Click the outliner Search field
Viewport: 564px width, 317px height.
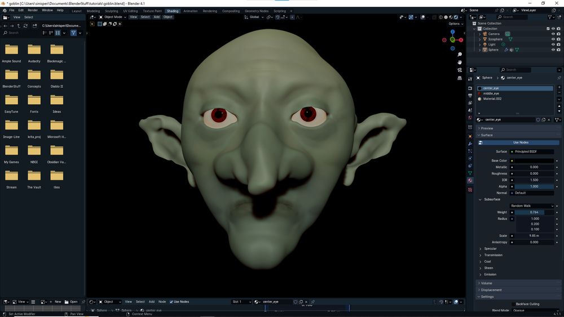coord(512,17)
